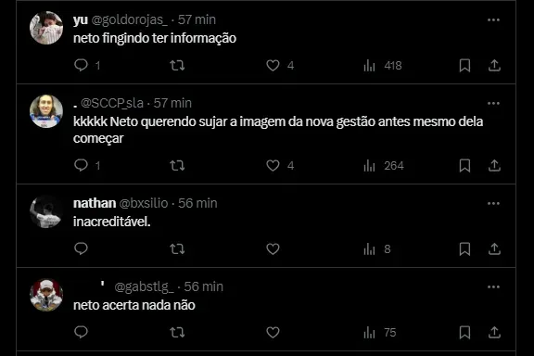Open the 56 min timestamp on @gabstlg_ tweet
The image size is (534, 356).
click(204, 286)
